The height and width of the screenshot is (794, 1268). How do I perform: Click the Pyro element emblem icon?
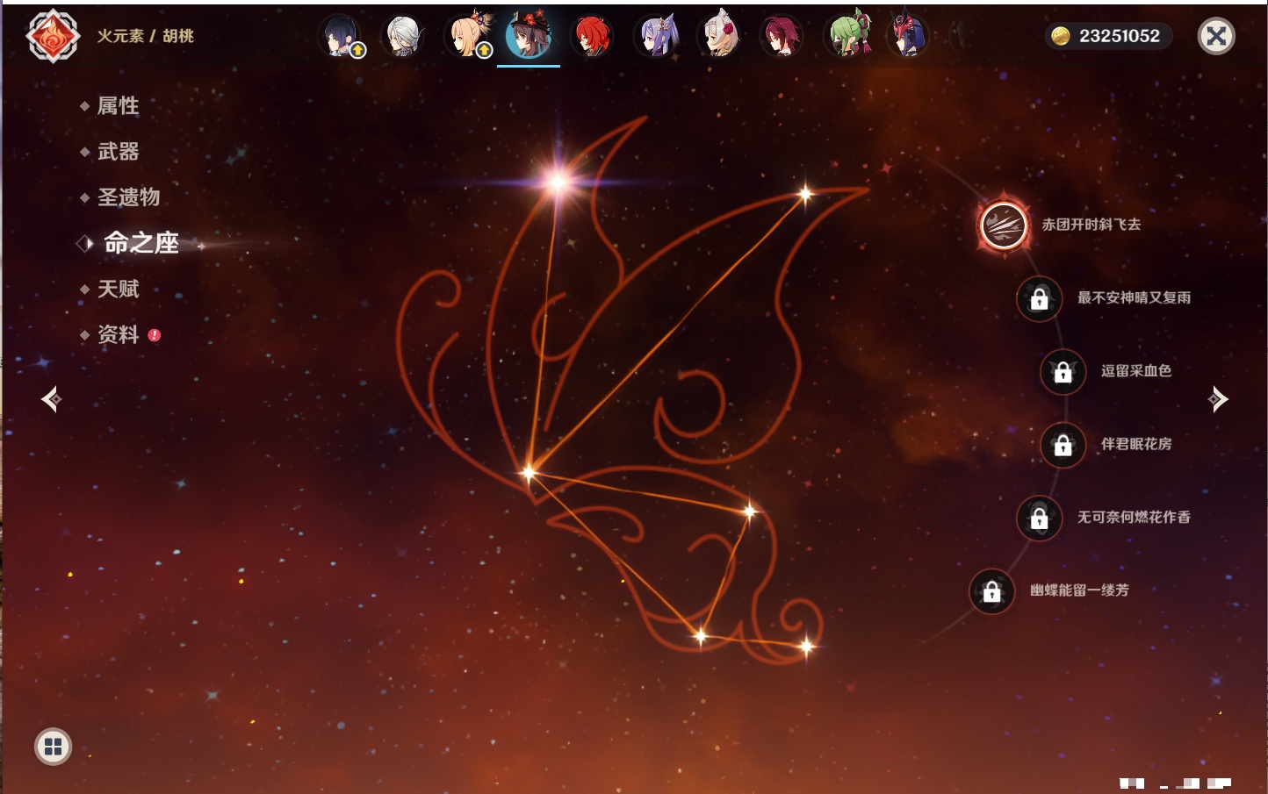coord(53,36)
